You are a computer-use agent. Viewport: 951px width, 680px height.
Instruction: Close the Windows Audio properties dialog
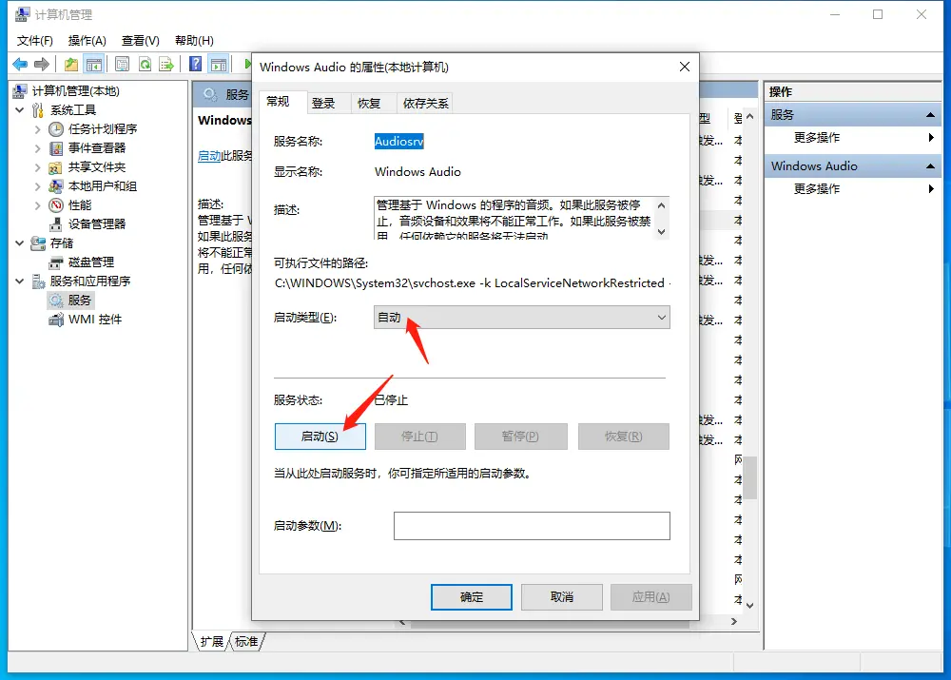click(685, 67)
